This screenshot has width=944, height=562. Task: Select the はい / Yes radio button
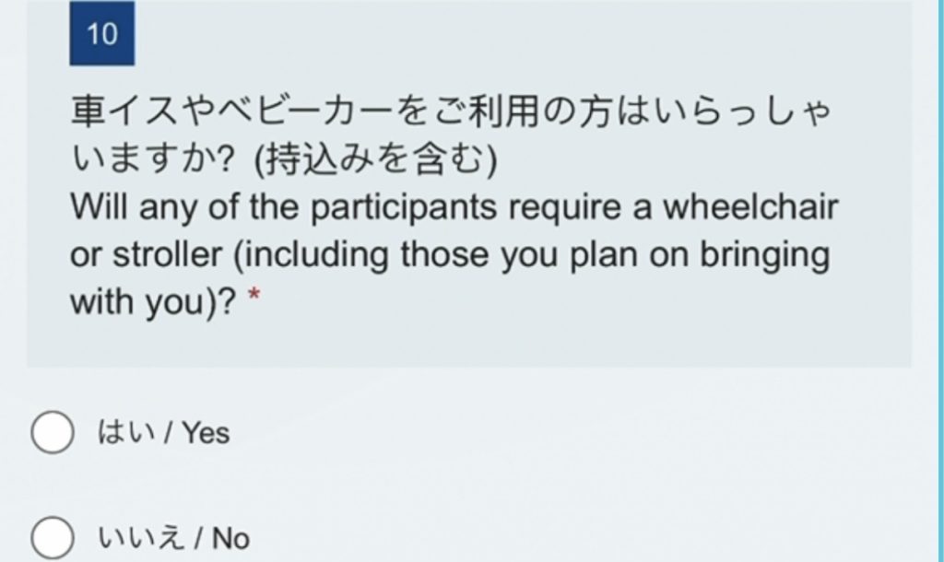[53, 433]
